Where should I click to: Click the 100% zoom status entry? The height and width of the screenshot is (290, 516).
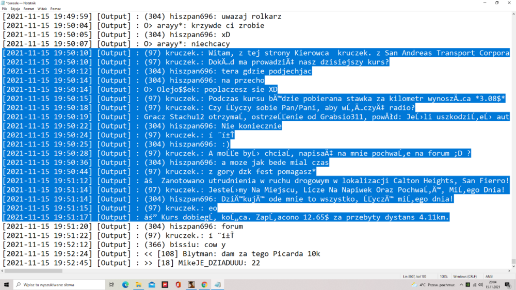(x=444, y=277)
